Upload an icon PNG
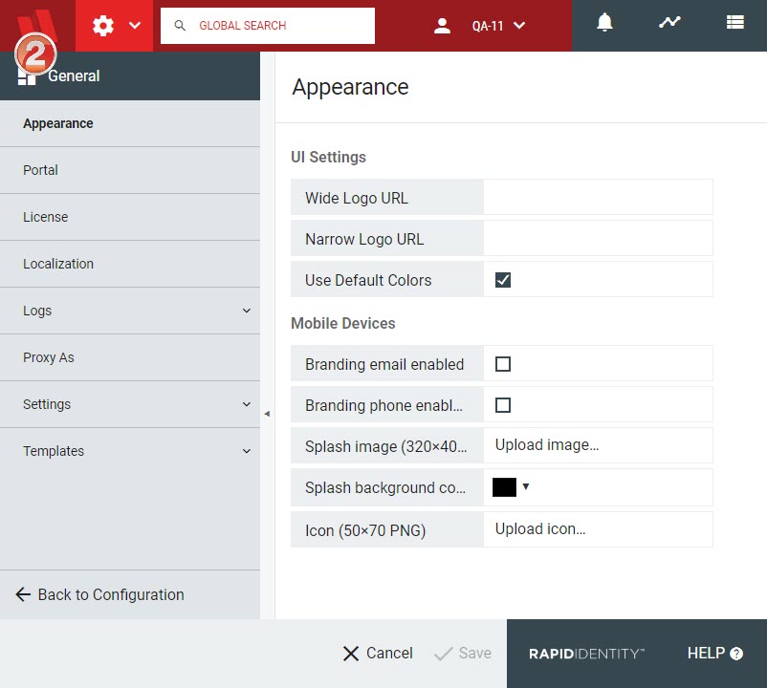Image resolution: width=767 pixels, height=688 pixels. tap(540, 529)
